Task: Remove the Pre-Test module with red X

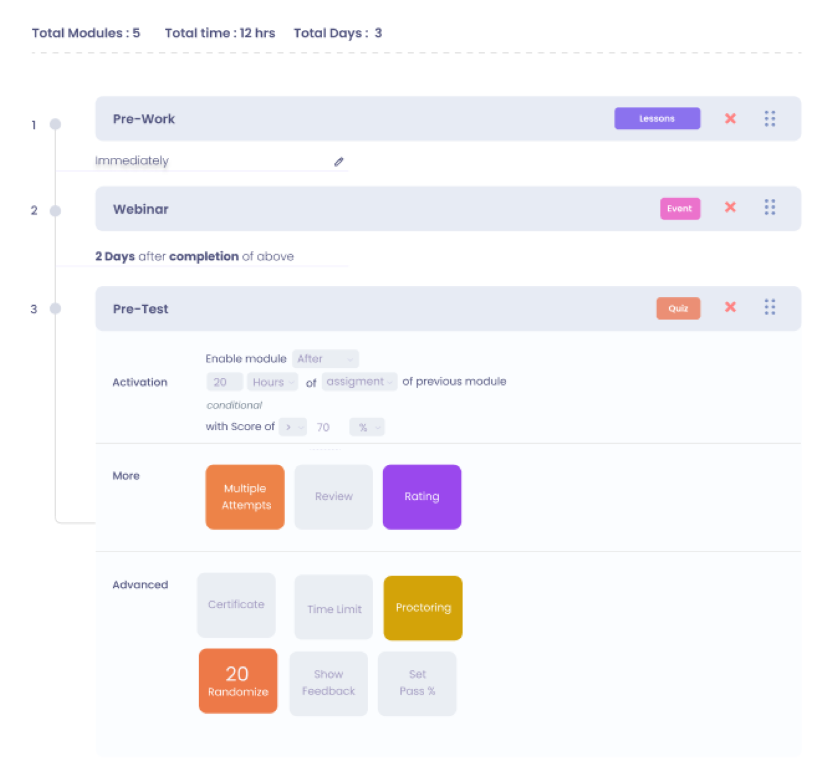Action: click(730, 307)
